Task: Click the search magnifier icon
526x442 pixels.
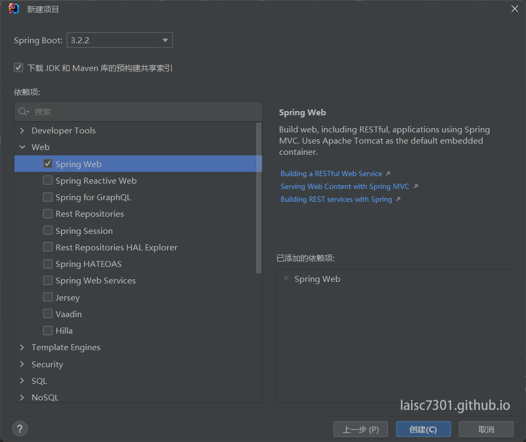Action: (x=24, y=112)
